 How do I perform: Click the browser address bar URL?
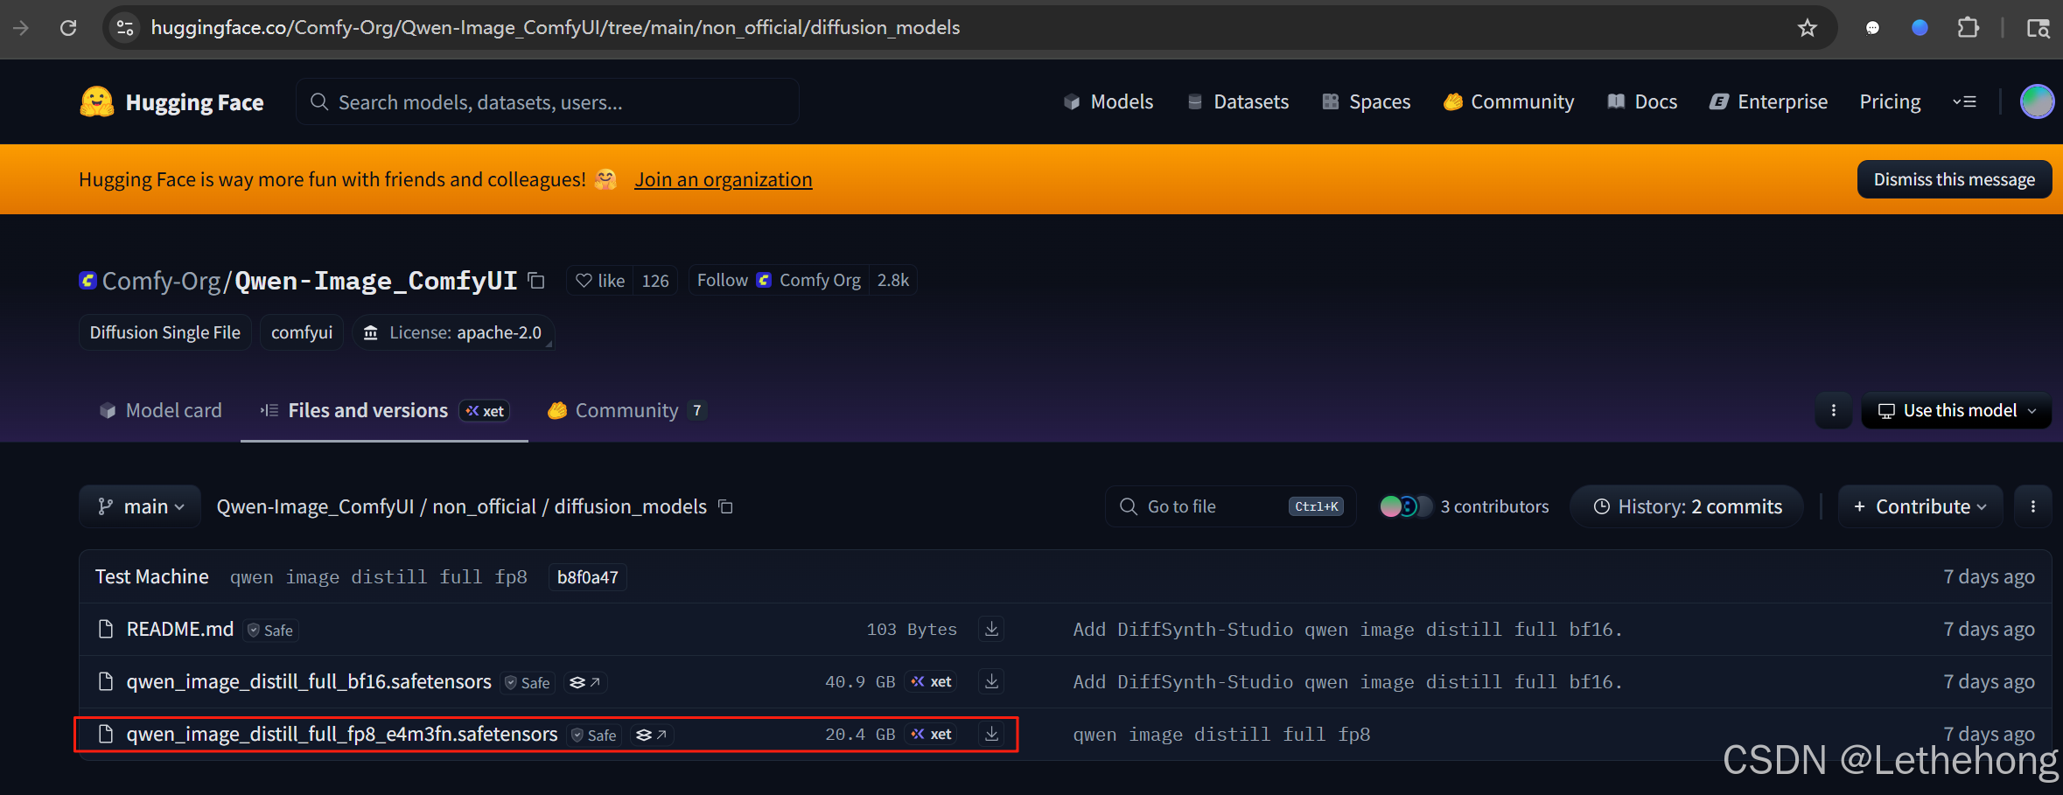pos(556,28)
